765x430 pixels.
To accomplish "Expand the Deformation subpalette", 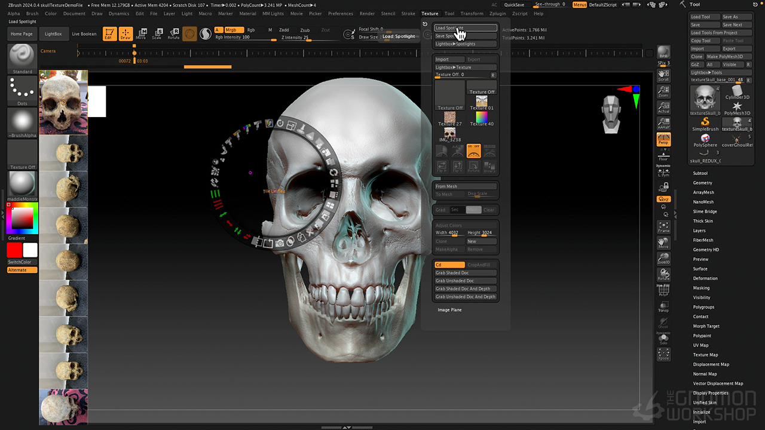I will click(x=705, y=278).
